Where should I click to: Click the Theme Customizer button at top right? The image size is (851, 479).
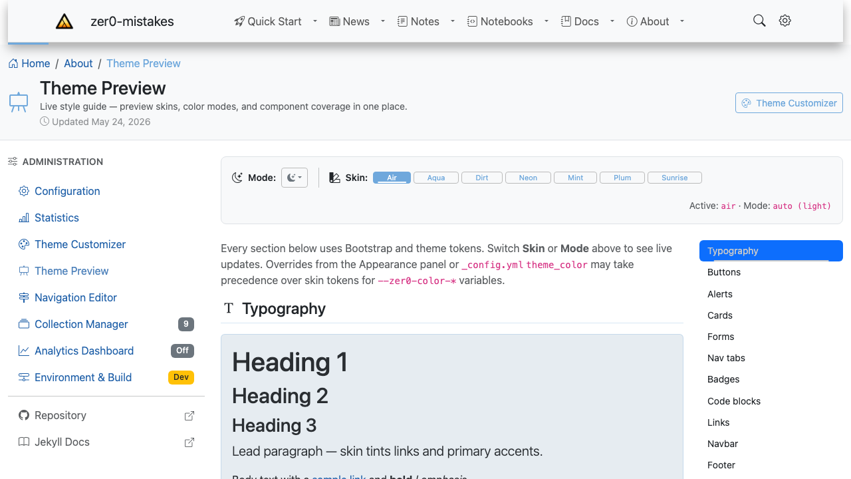coord(789,103)
